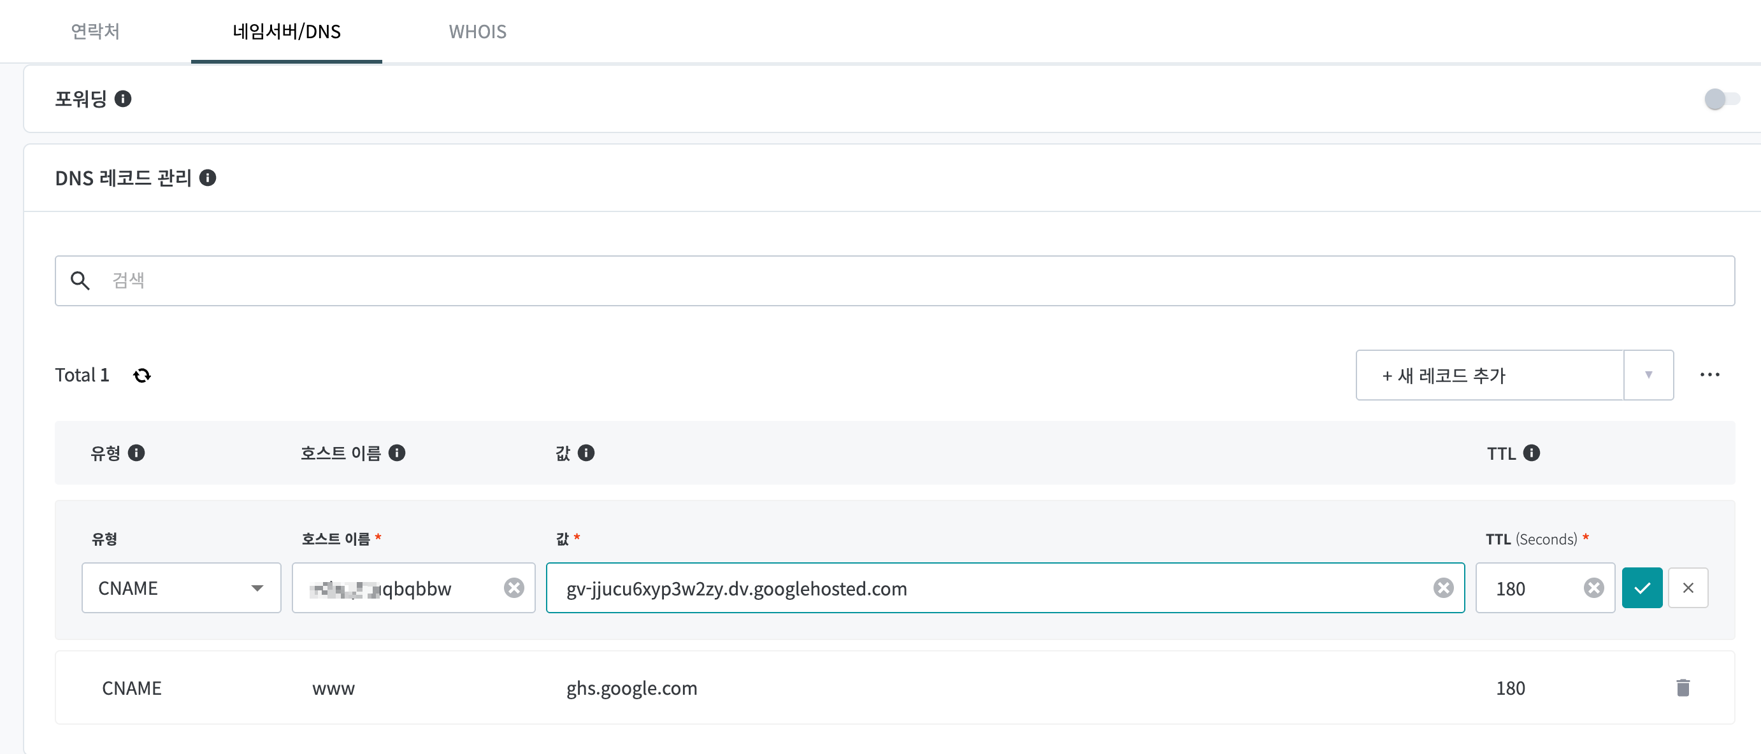Clear the host name field with X icon

[514, 588]
